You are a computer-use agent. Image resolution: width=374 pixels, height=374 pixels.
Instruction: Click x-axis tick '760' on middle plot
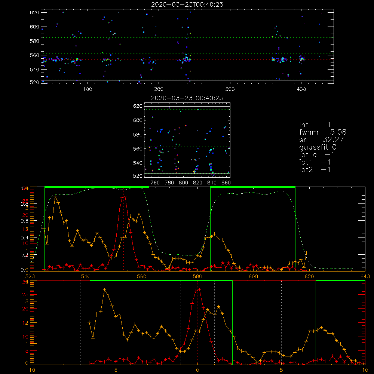tap(155, 183)
